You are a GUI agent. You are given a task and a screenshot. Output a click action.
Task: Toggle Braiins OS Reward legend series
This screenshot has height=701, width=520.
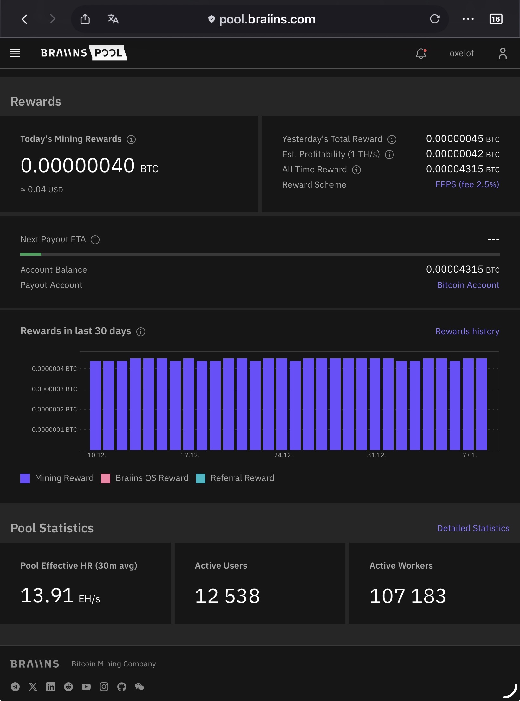145,478
